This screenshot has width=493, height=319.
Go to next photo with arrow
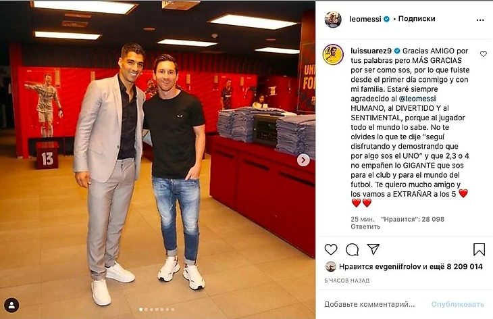pos(303,160)
